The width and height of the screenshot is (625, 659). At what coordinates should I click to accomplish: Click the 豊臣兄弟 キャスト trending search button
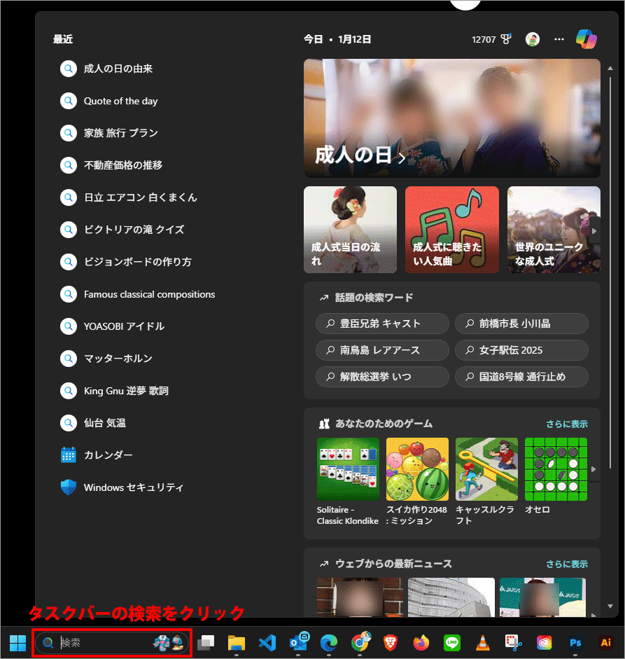382,324
